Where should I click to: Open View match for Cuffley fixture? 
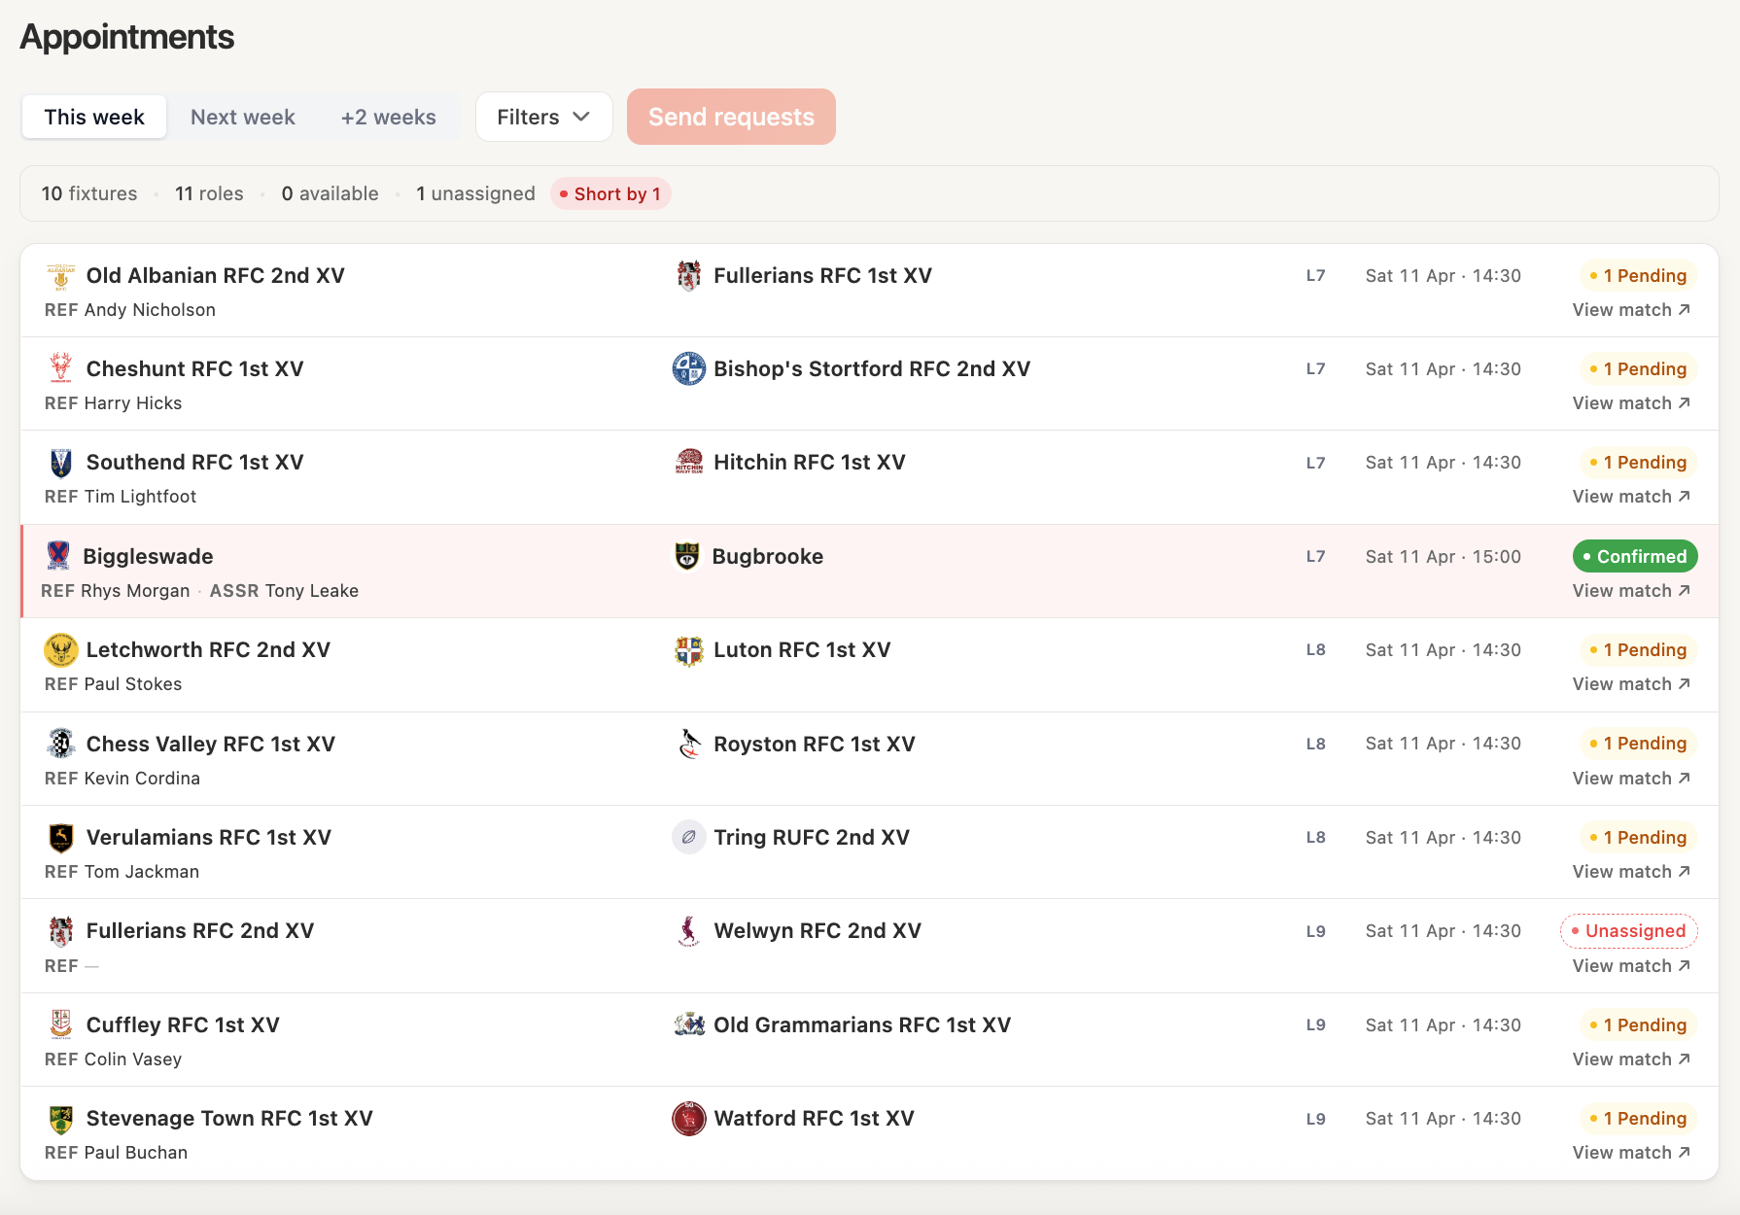pyautogui.click(x=1631, y=1059)
